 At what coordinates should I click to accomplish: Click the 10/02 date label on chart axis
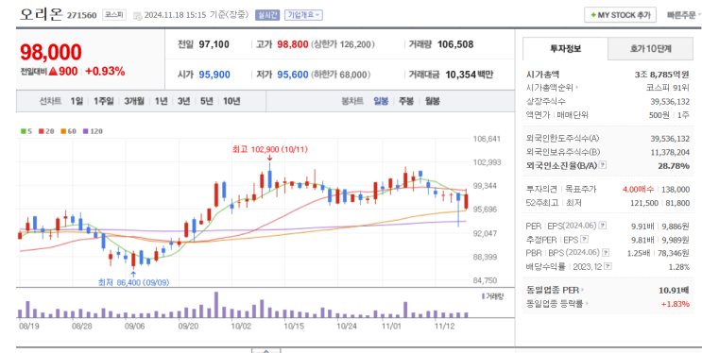240,326
